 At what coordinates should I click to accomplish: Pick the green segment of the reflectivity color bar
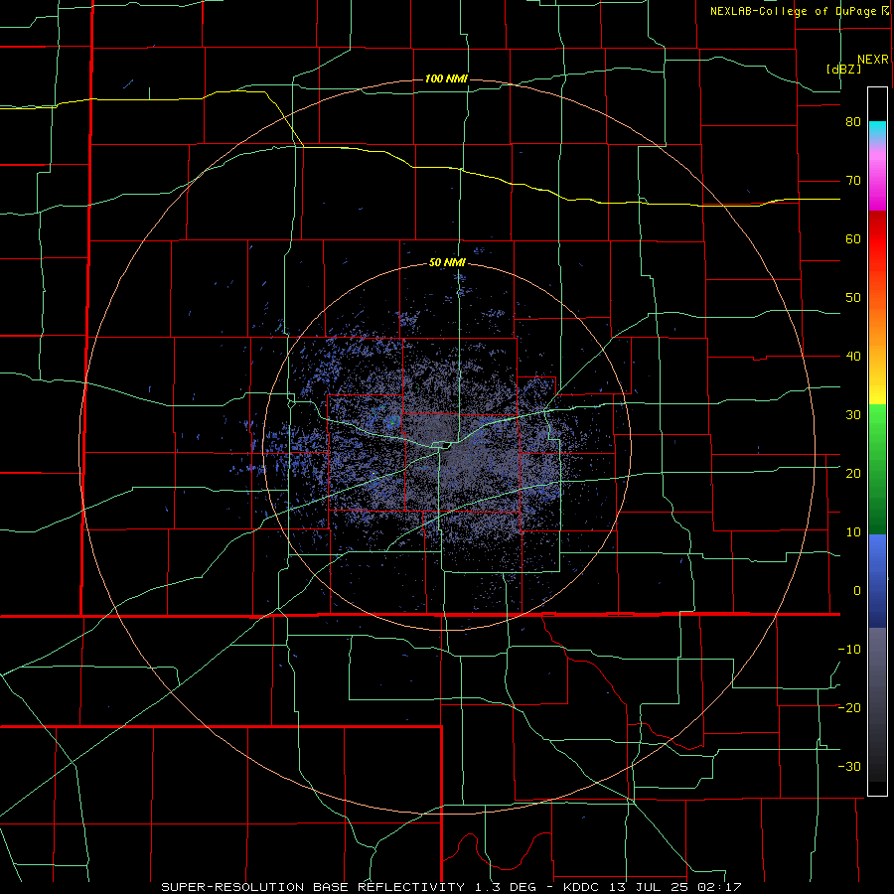(x=877, y=469)
